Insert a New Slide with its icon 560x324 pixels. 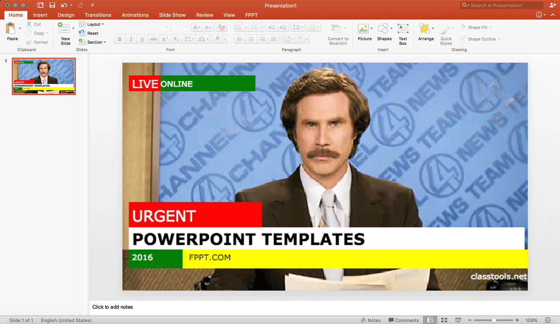point(63,28)
